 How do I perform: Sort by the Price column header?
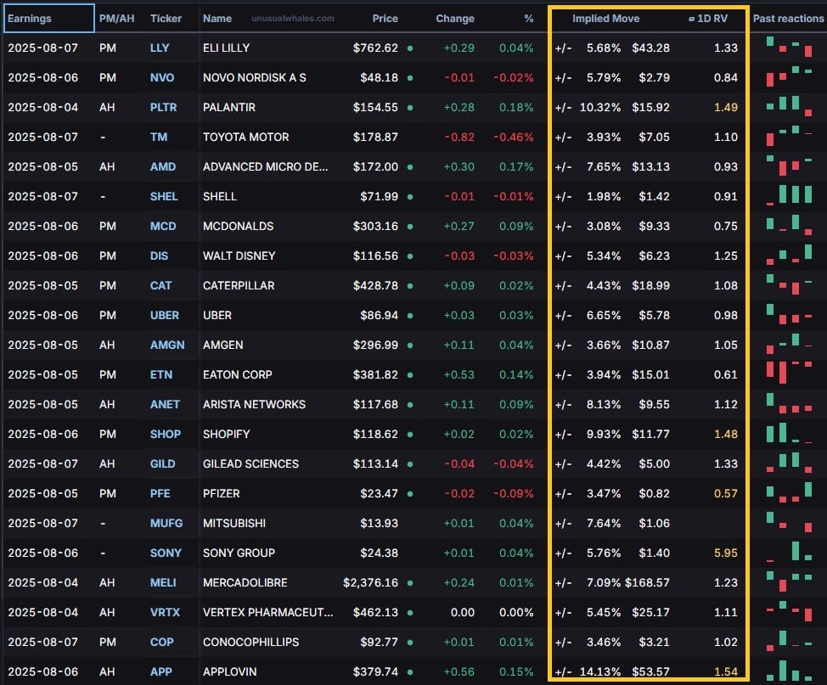385,19
